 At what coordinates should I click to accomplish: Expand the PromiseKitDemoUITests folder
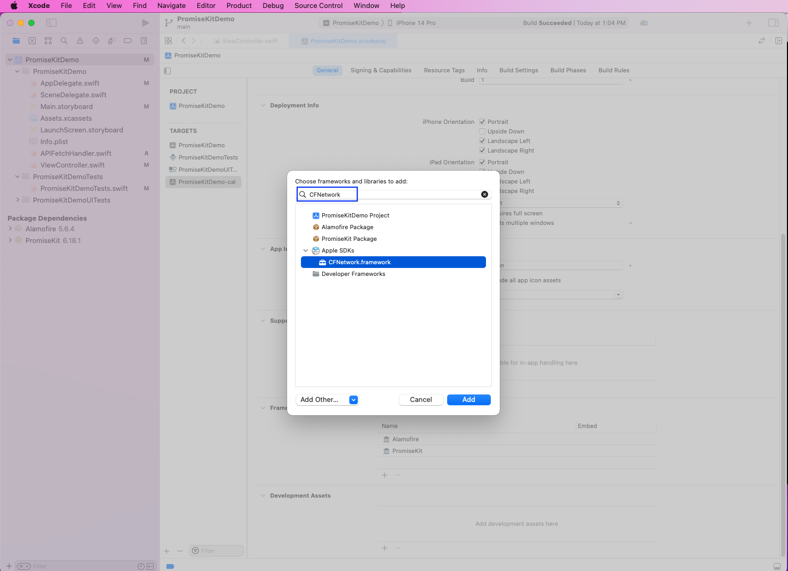tap(18, 200)
